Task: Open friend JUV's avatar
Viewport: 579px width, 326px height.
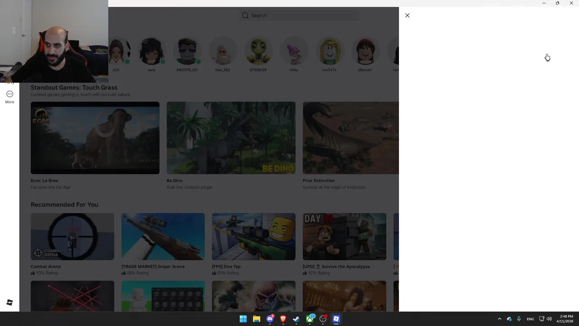Action: [119, 51]
